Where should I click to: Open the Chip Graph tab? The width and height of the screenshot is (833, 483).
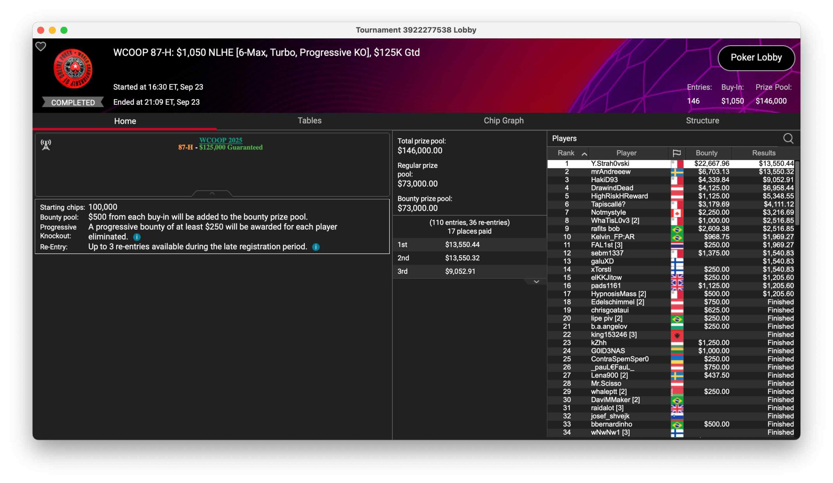point(503,121)
